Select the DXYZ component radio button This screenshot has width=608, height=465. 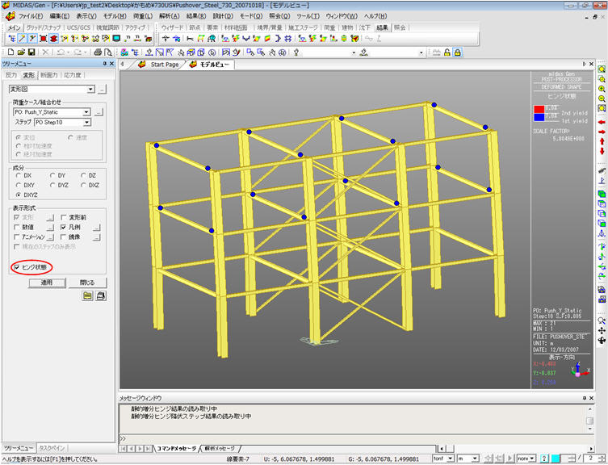(18, 195)
